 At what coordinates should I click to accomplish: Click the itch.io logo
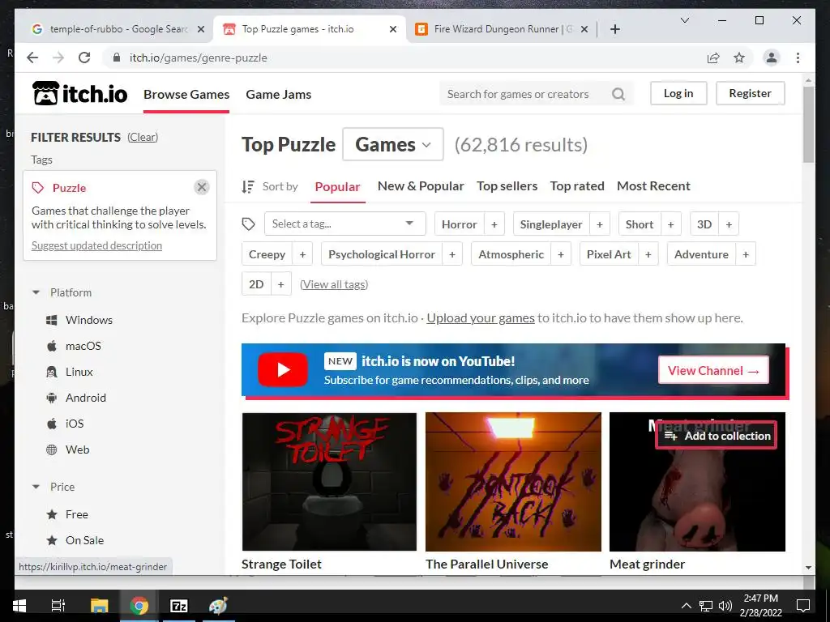80,94
